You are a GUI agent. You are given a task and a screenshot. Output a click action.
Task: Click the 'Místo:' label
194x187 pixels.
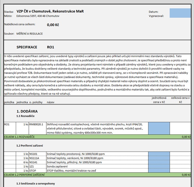coord(8,16)
